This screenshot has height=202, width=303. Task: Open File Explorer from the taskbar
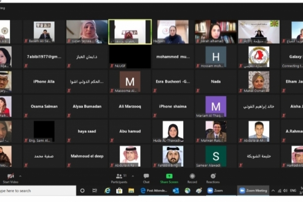point(131,191)
